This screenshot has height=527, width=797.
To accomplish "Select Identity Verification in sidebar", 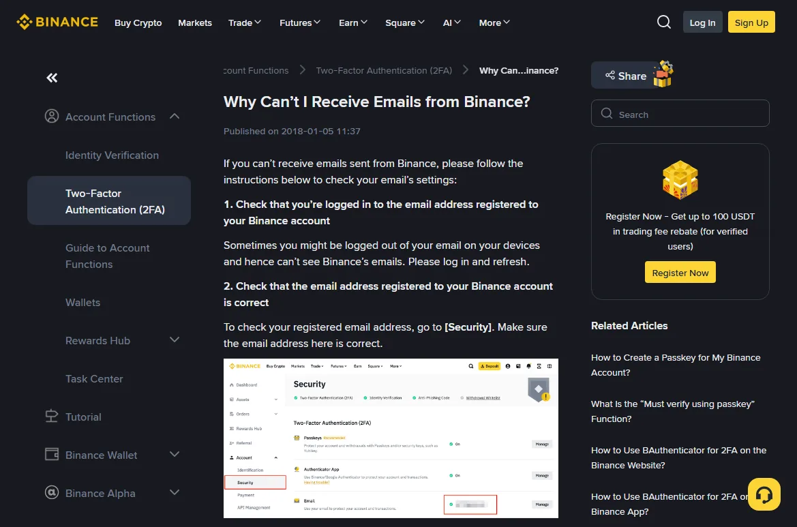I will pos(112,155).
